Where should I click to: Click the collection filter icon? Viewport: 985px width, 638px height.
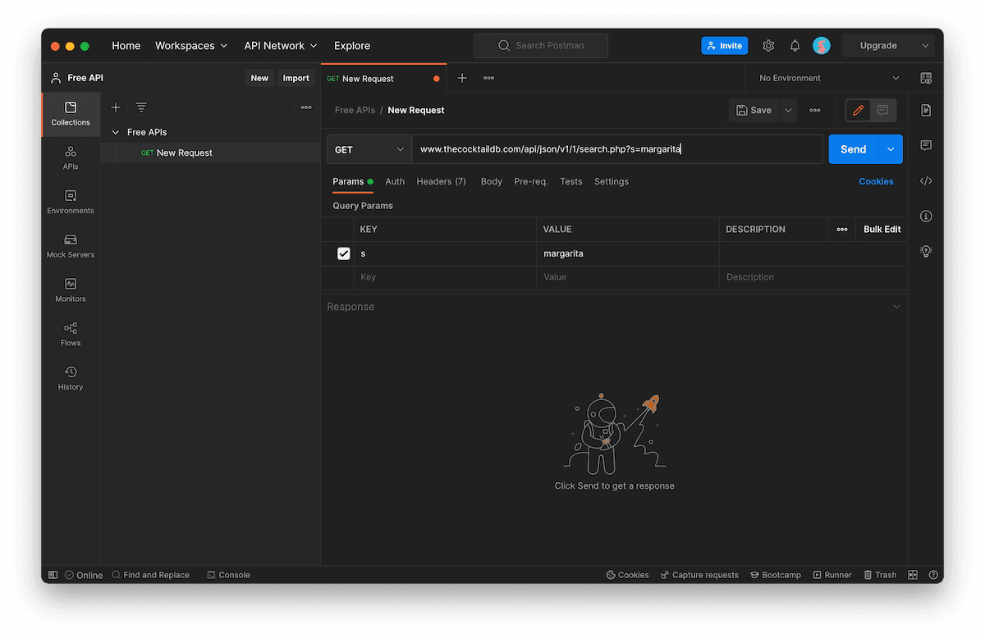tap(141, 107)
